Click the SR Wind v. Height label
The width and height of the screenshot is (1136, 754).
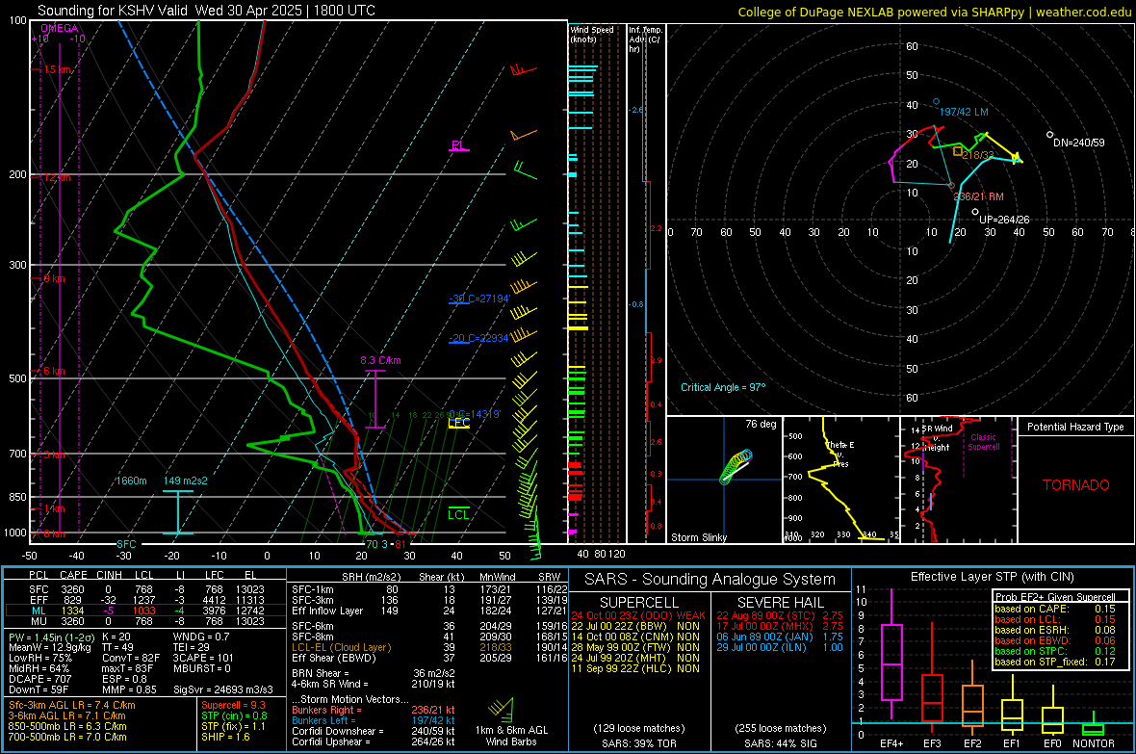(938, 438)
